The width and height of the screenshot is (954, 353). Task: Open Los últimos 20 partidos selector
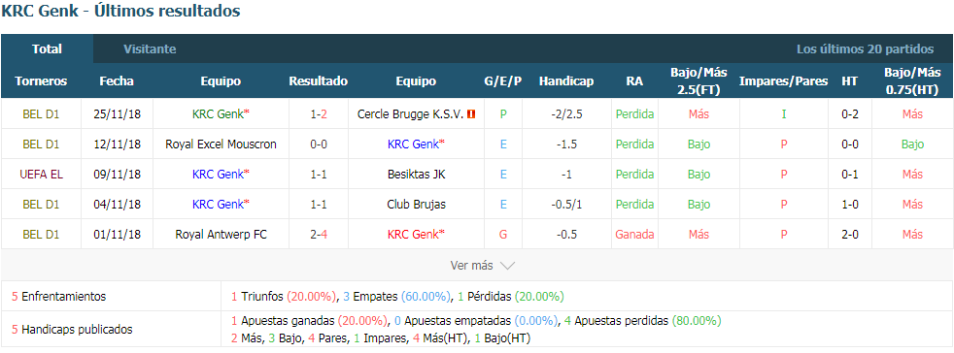[866, 49]
